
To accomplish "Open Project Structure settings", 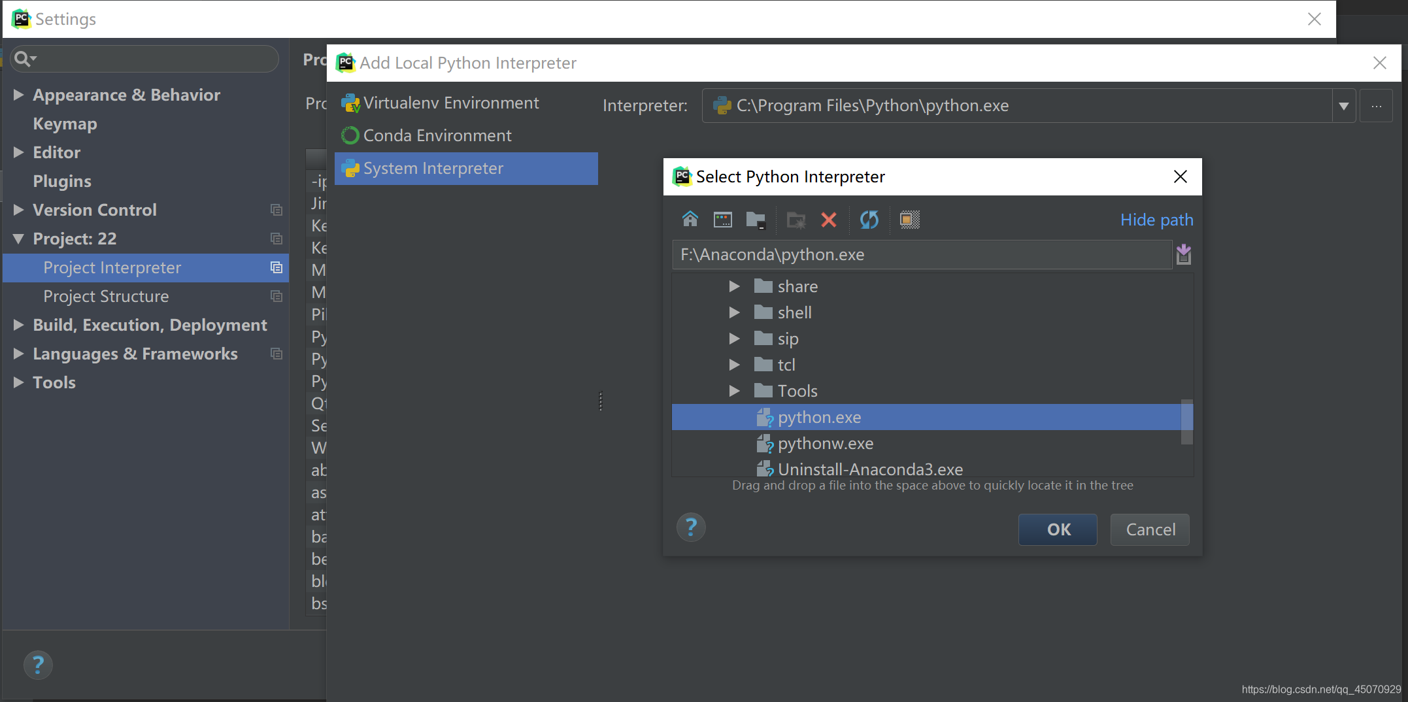I will tap(146, 296).
